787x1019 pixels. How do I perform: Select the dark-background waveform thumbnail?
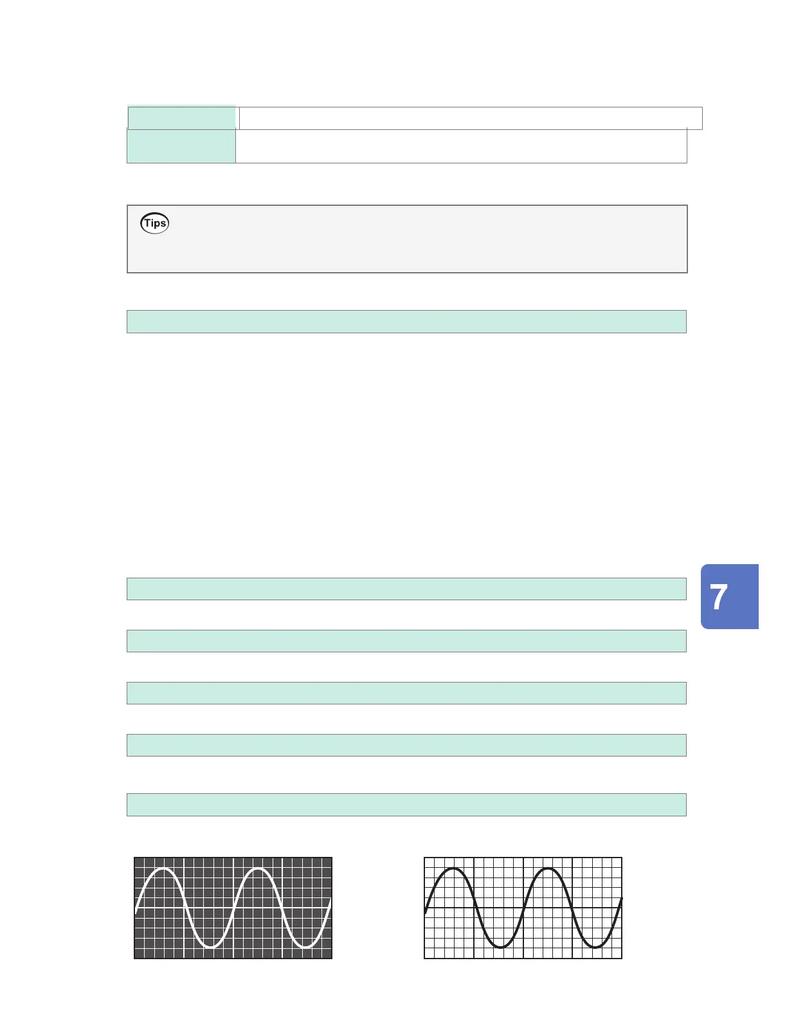pyautogui.click(x=233, y=908)
